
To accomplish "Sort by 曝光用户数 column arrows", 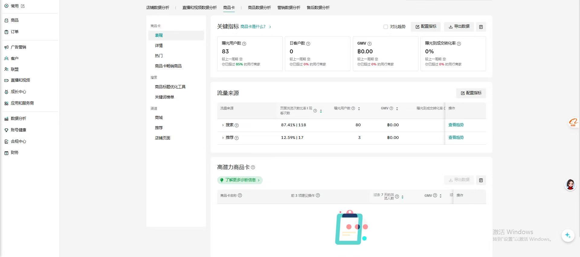I will 359,108.
